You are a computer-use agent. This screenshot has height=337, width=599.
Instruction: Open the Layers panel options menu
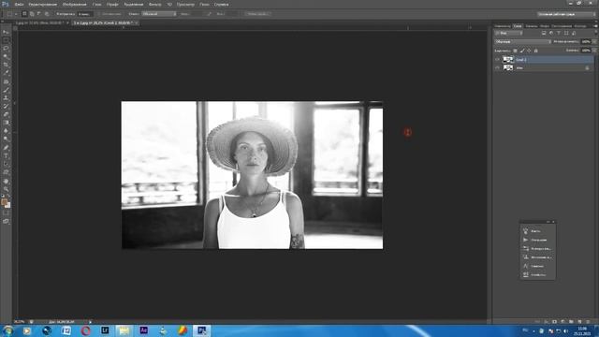[x=595, y=26]
